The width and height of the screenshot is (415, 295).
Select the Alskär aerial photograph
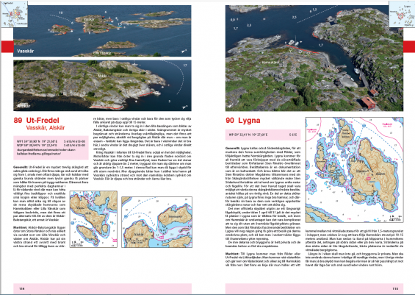click(102, 85)
